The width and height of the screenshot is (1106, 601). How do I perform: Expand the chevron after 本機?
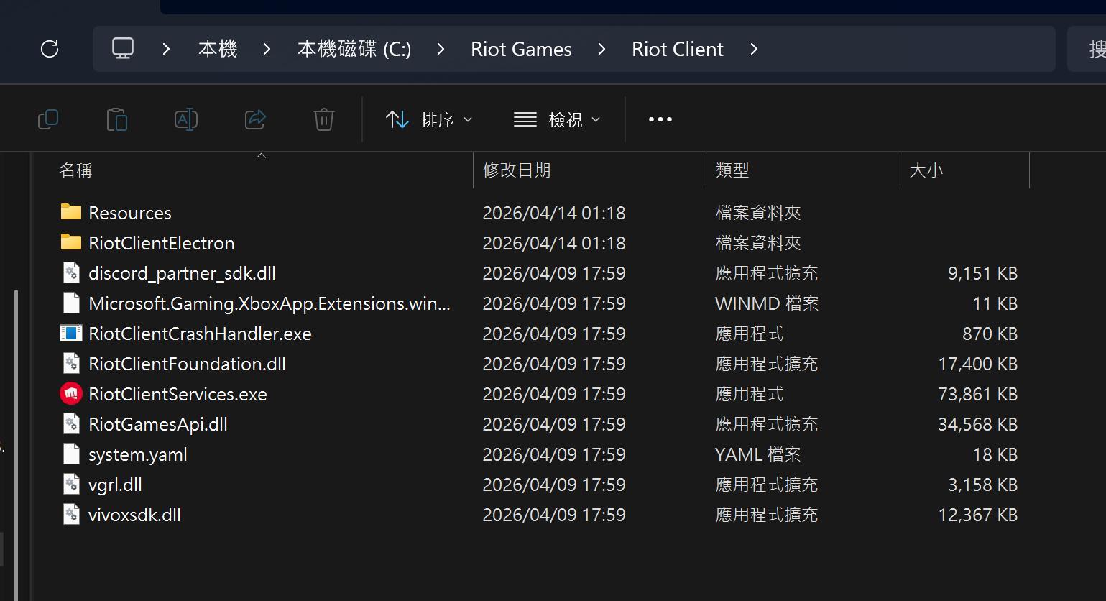click(x=267, y=49)
